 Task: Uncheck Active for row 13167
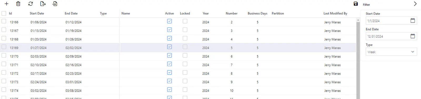pos(169,30)
